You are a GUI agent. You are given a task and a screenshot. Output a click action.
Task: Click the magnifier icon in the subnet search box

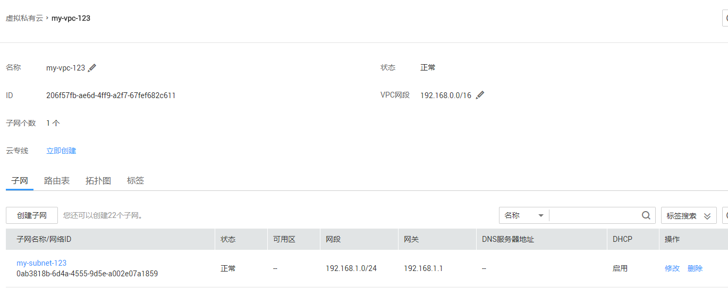pyautogui.click(x=646, y=215)
